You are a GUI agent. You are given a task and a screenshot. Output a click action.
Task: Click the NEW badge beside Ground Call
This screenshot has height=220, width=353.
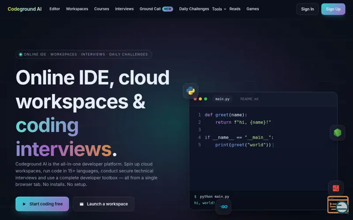pos(168,9)
